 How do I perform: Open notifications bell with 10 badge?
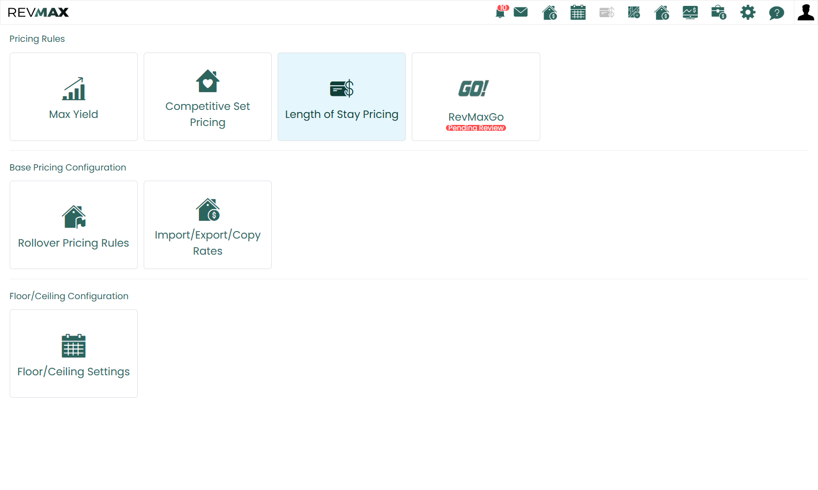pos(501,12)
